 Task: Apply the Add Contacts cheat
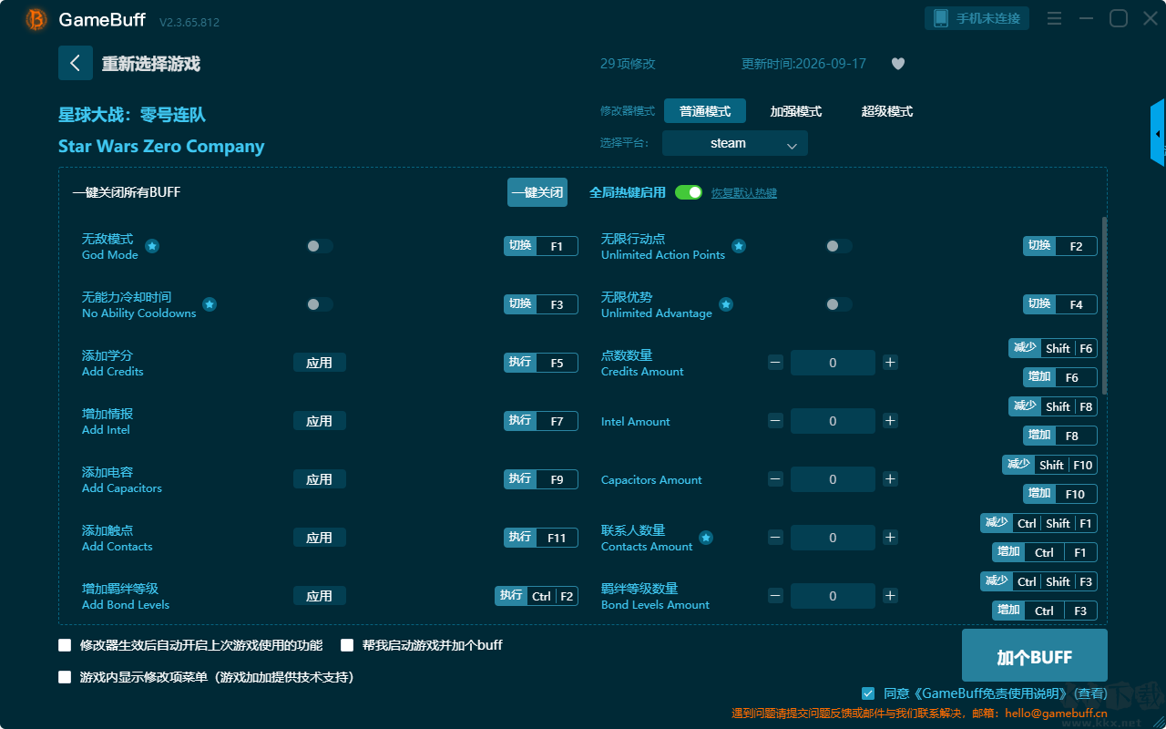[320, 538]
